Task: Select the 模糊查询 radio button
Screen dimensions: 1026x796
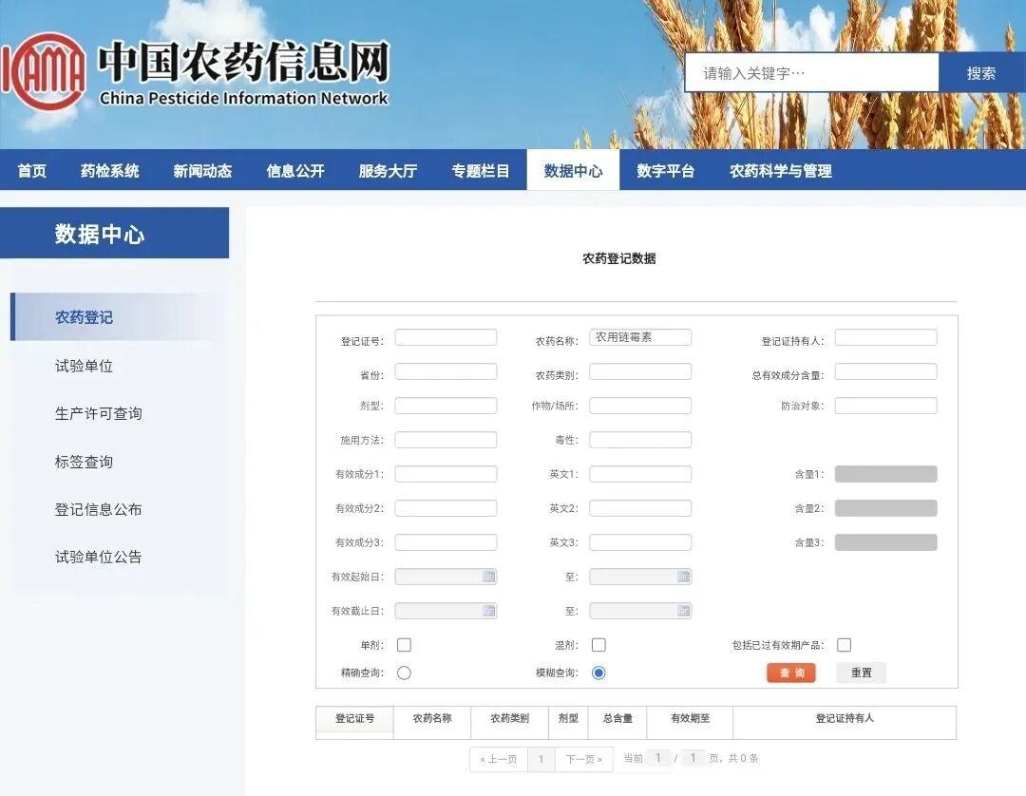Action: [x=598, y=673]
